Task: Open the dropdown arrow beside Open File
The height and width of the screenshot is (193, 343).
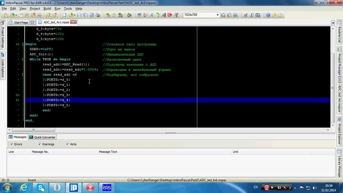Action: coord(74,15)
